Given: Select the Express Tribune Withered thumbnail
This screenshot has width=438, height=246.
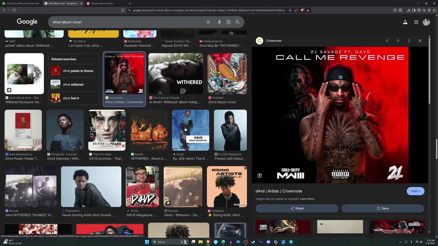Looking at the screenshot, I should (176, 74).
